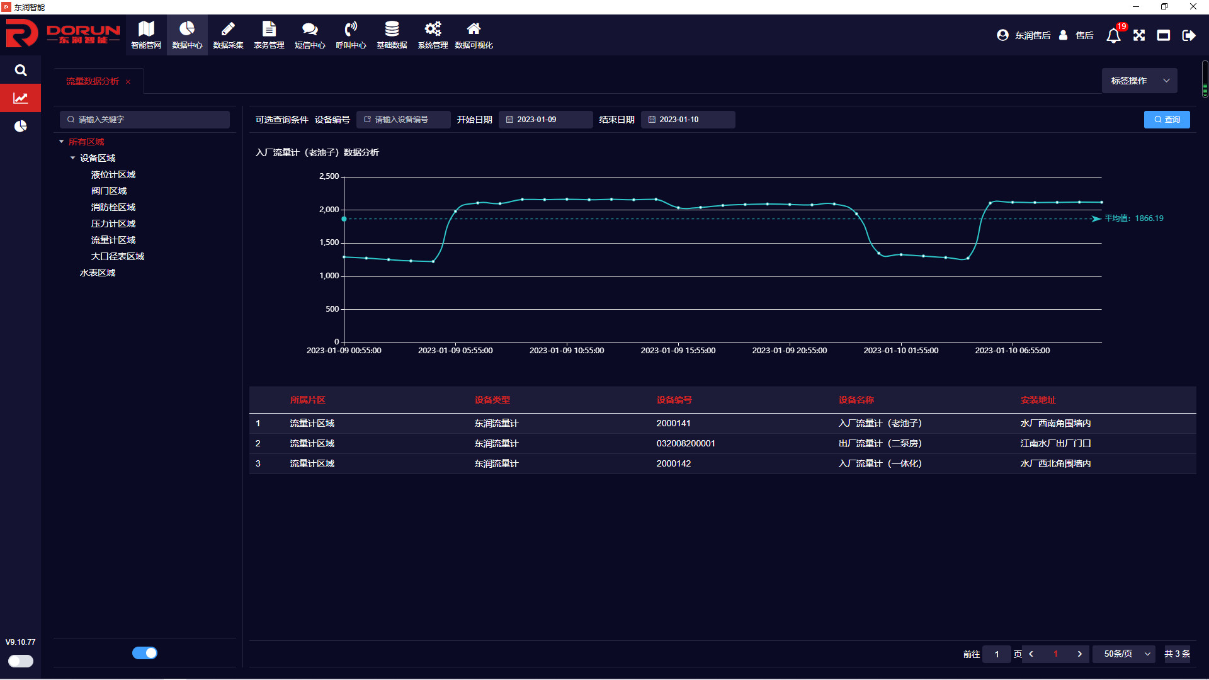Click 安装地址 column header
Image resolution: width=1209 pixels, height=680 pixels.
tap(1038, 400)
